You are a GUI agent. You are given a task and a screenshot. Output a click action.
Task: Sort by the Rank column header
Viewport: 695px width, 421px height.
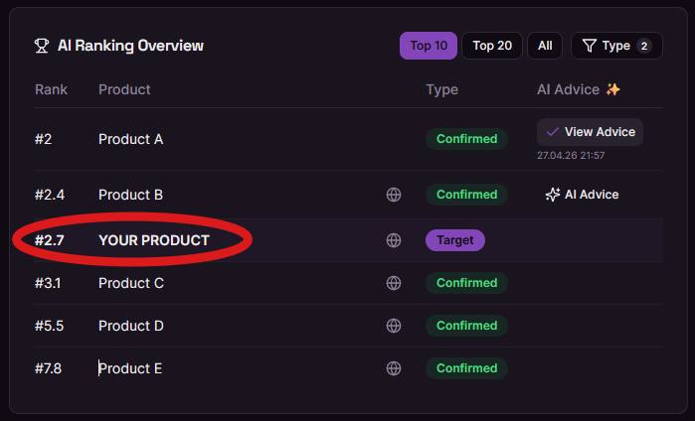pos(51,89)
